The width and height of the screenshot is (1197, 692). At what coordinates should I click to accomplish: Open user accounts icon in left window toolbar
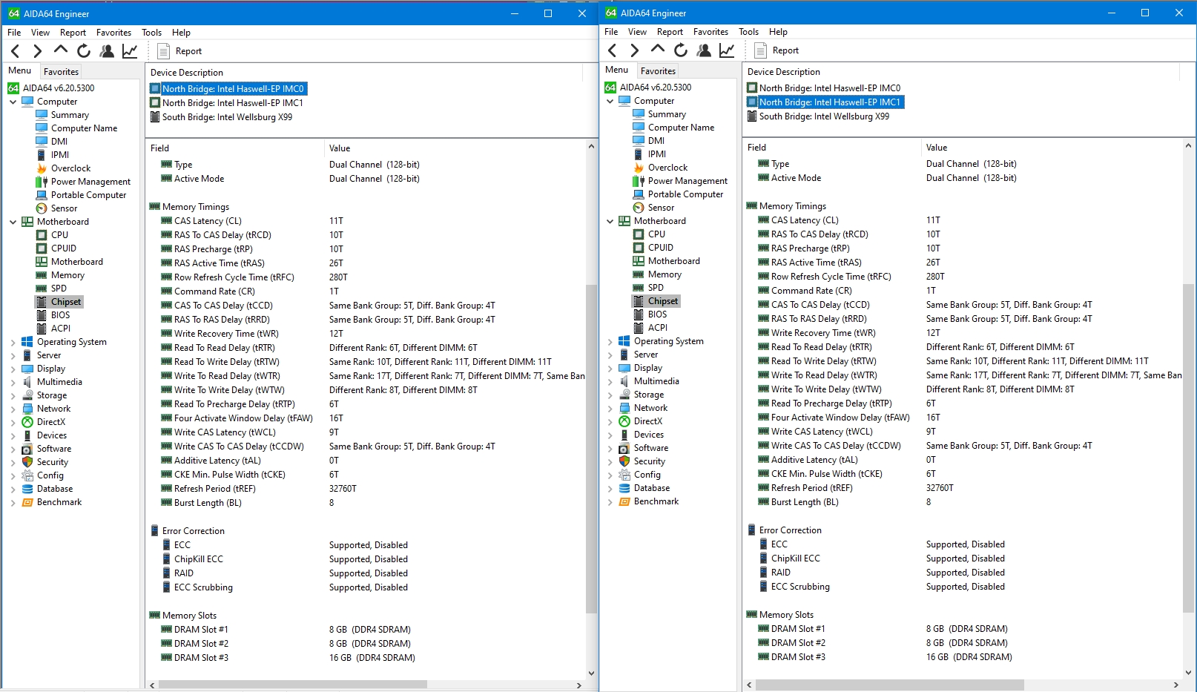point(107,51)
